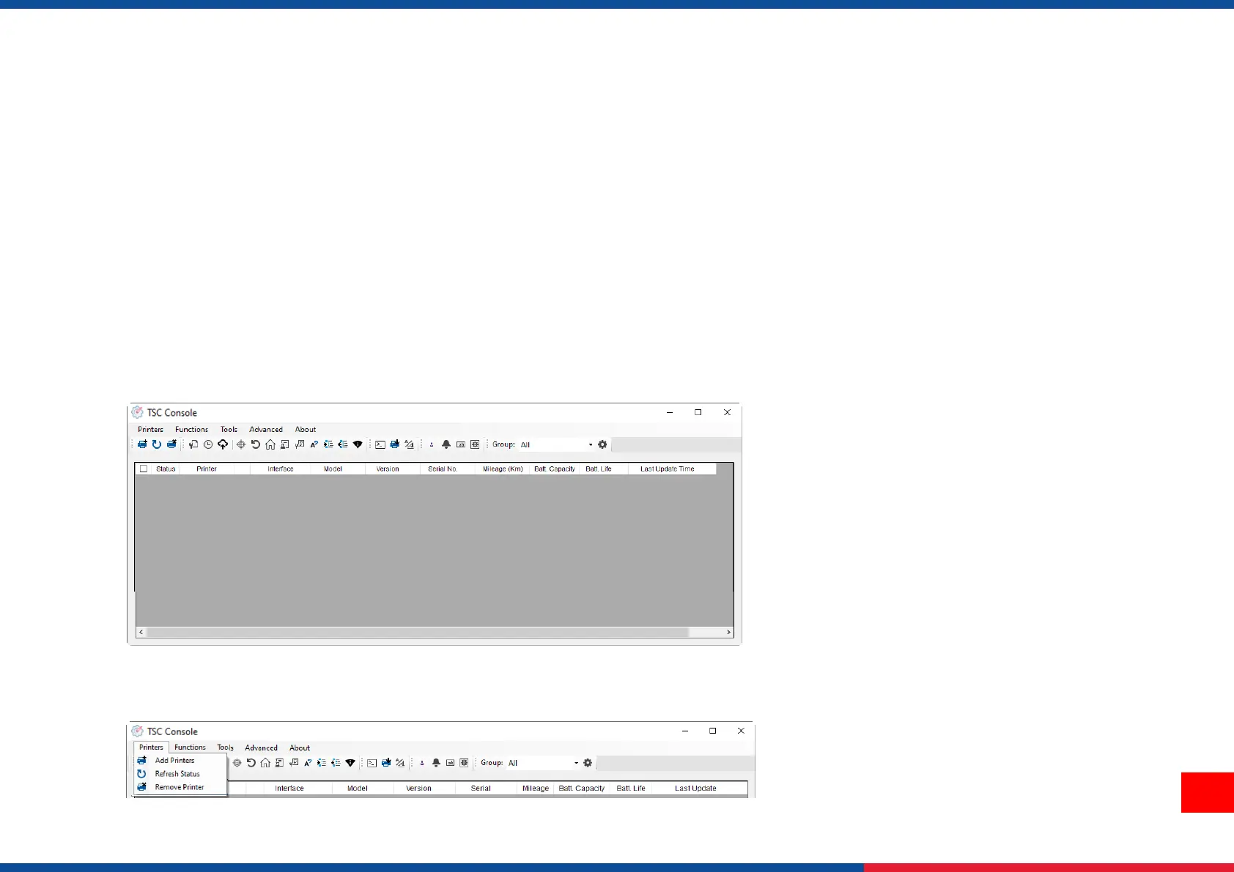Click the reset arrow icon in lower window toolbar

pos(251,763)
